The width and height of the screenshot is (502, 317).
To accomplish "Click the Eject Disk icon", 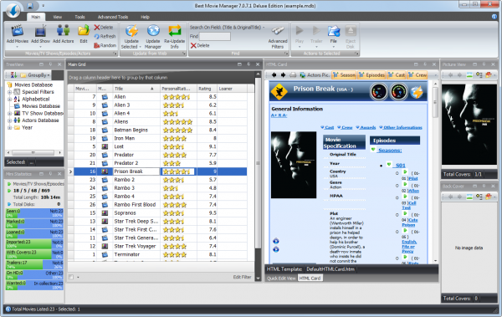I will tap(351, 31).
